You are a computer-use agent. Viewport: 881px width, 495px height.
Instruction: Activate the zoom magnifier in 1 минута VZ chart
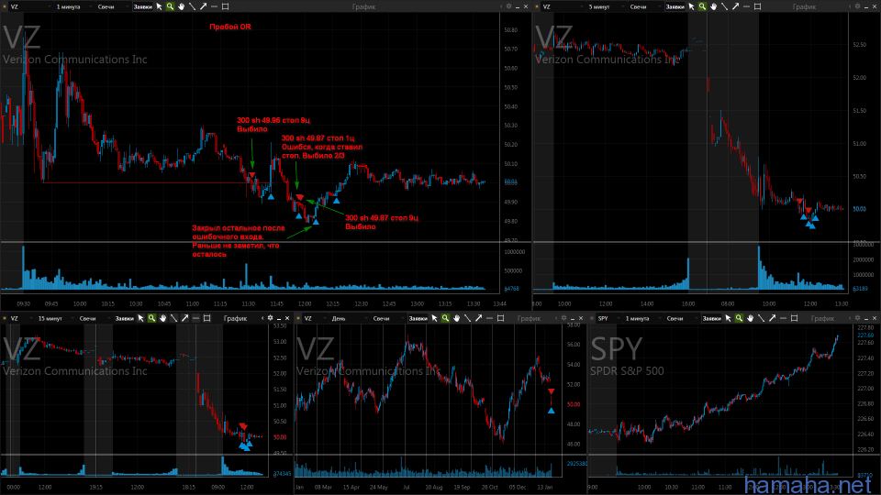click(170, 6)
